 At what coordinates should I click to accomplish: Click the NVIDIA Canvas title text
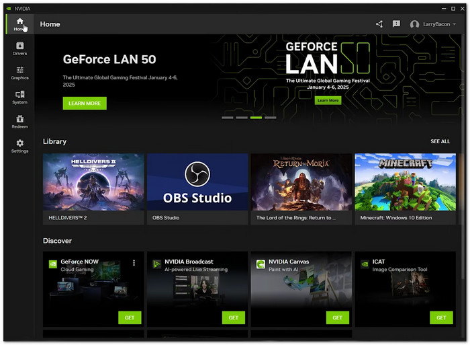tap(289, 262)
